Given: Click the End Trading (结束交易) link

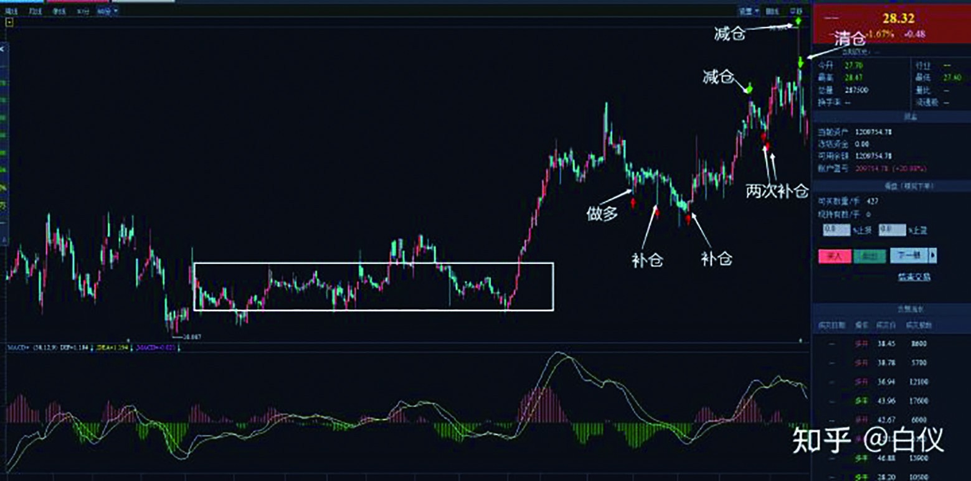Looking at the screenshot, I should (914, 277).
